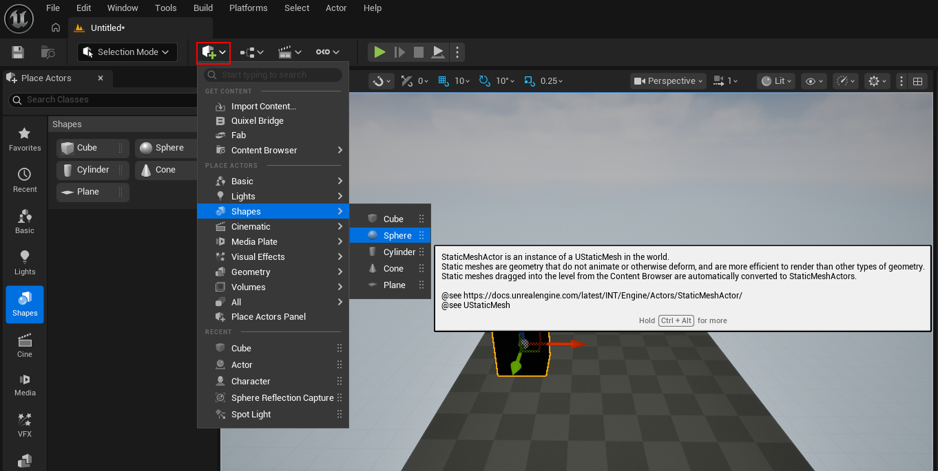Viewport: 938px width, 471px height.
Task: Expand the Lights submenu
Action: pyautogui.click(x=273, y=197)
